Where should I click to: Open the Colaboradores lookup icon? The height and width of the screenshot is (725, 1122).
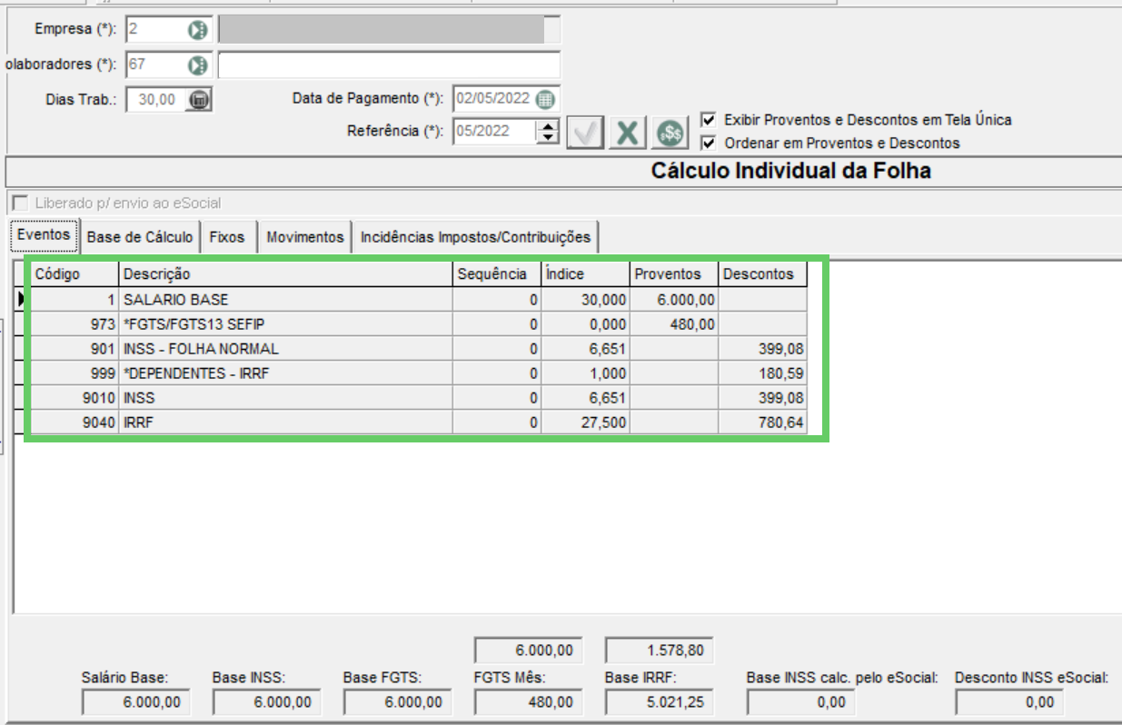pyautogui.click(x=197, y=65)
